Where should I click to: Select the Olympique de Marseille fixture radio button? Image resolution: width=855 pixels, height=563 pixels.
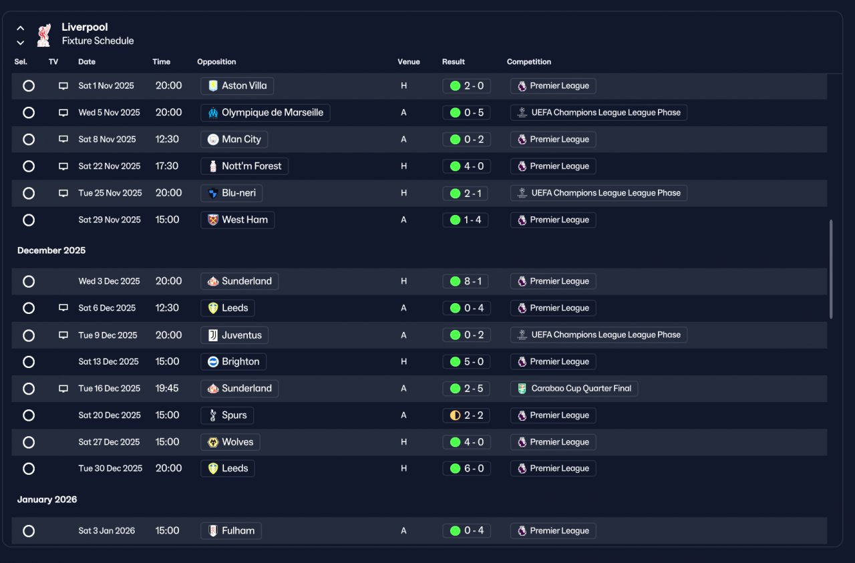(x=29, y=112)
